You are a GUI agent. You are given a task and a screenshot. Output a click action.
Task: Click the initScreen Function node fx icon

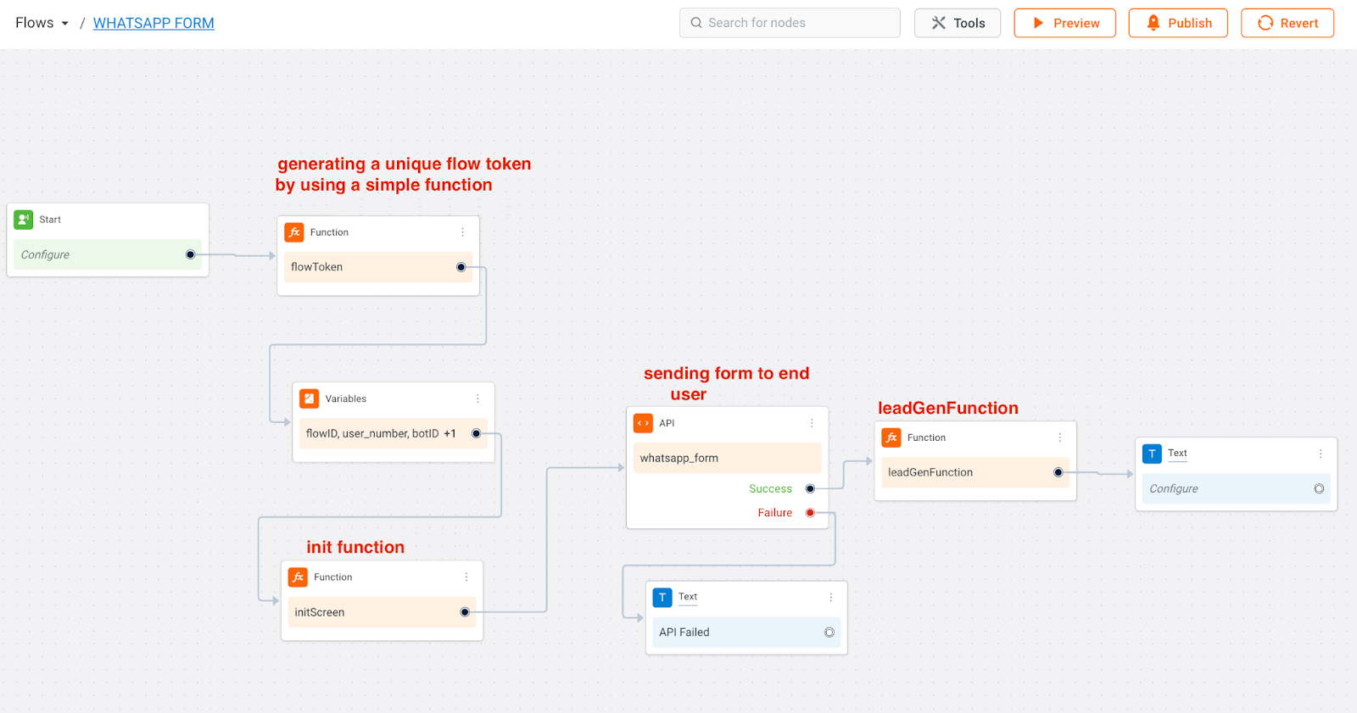click(298, 577)
